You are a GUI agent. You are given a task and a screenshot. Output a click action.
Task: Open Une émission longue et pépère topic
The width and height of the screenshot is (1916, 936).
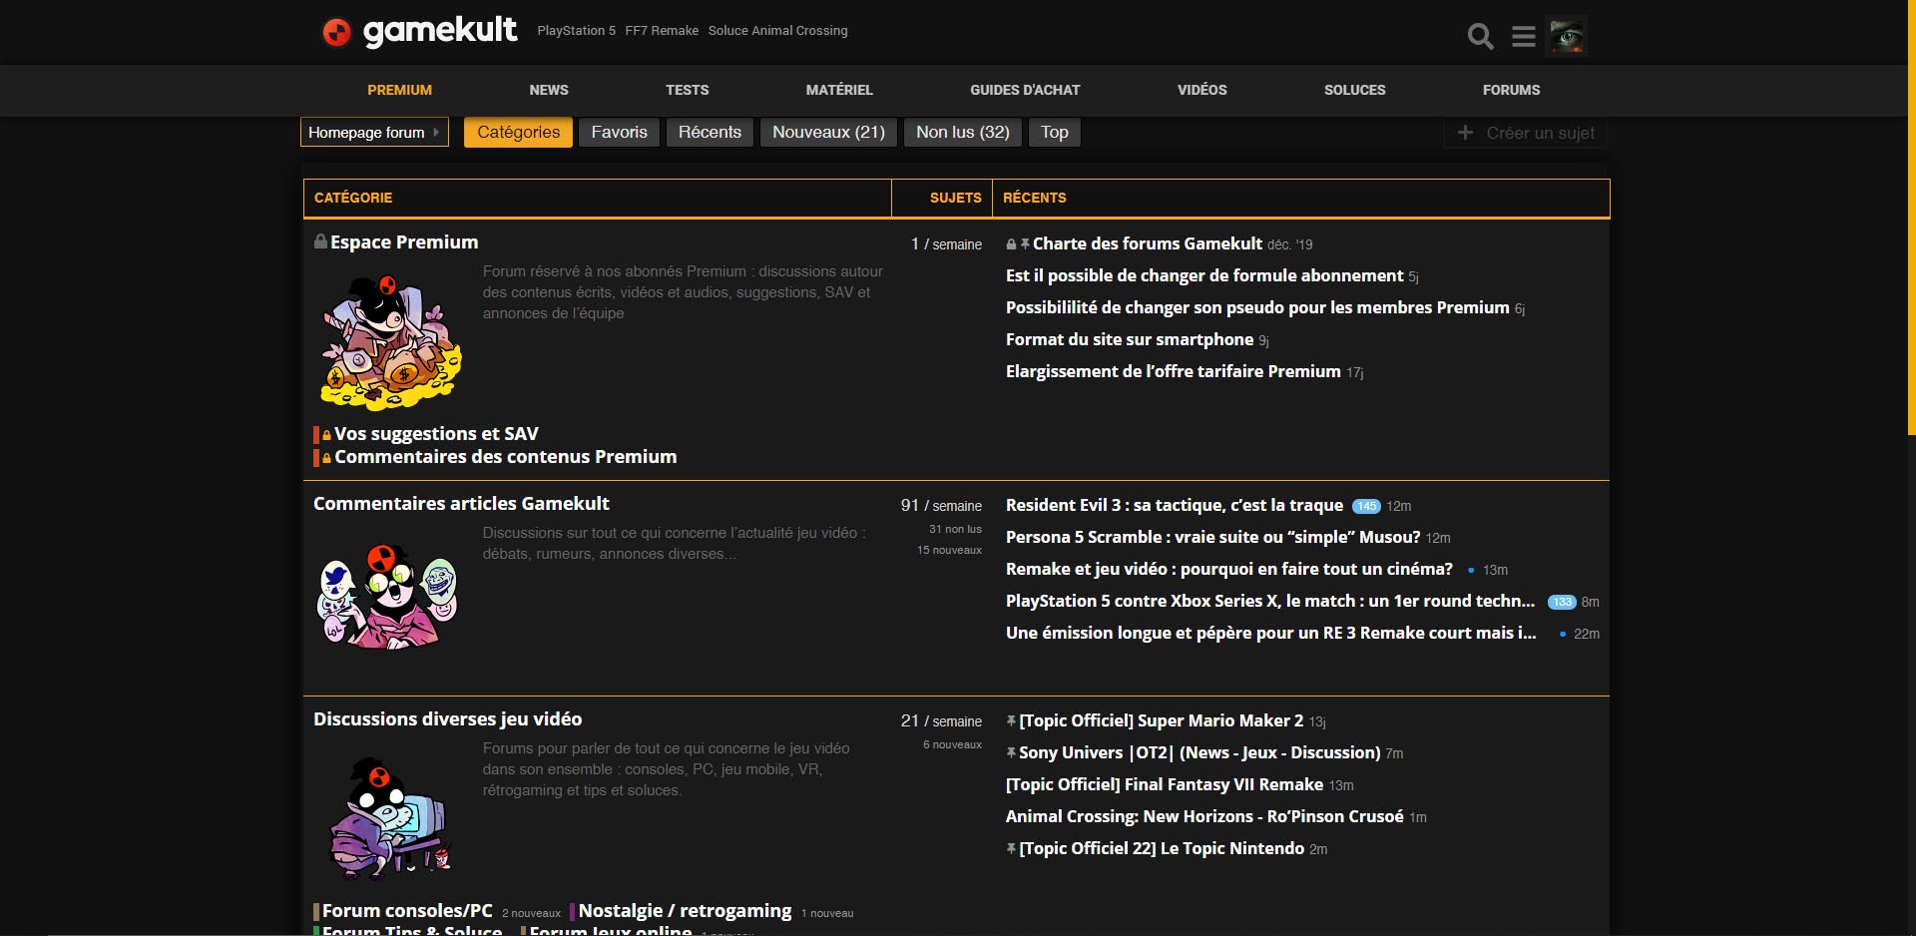coord(1271,633)
